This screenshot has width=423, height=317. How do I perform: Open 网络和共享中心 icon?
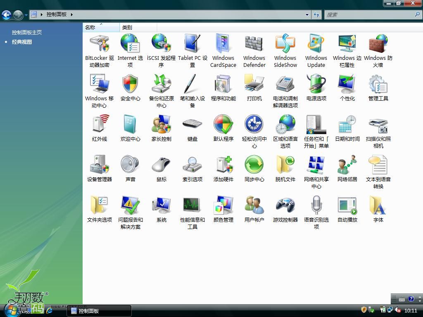point(316,164)
